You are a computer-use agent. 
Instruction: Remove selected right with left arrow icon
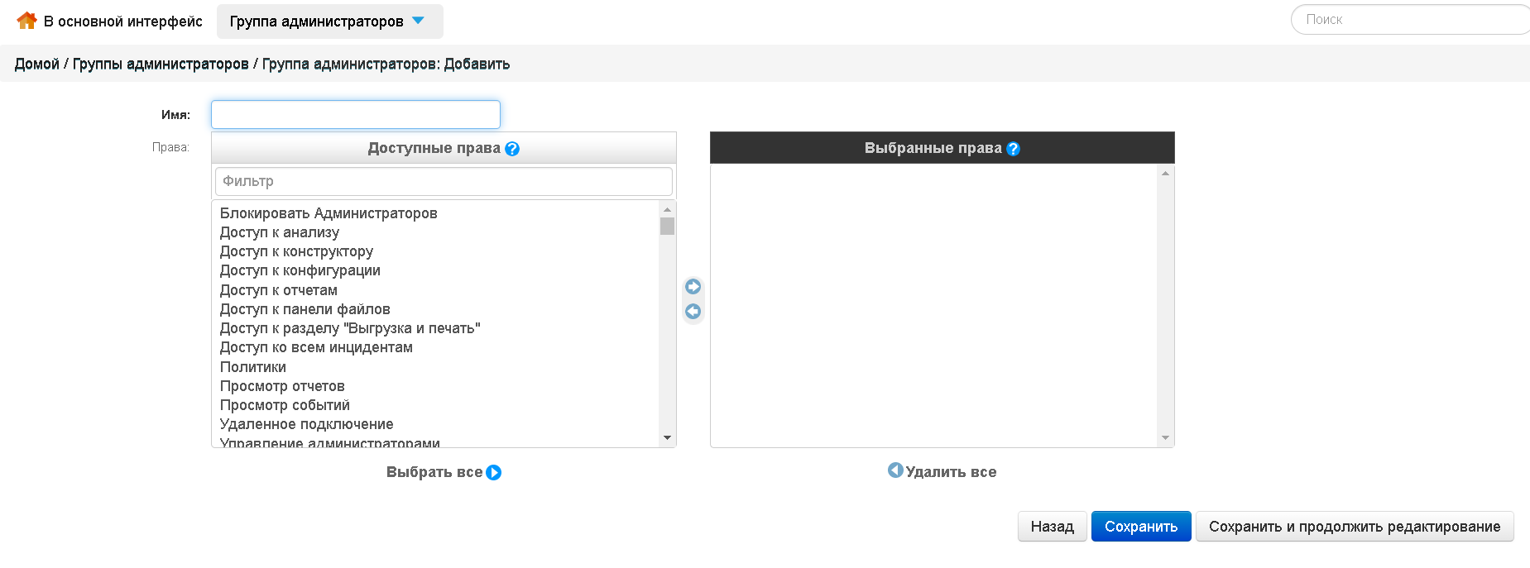point(693,311)
